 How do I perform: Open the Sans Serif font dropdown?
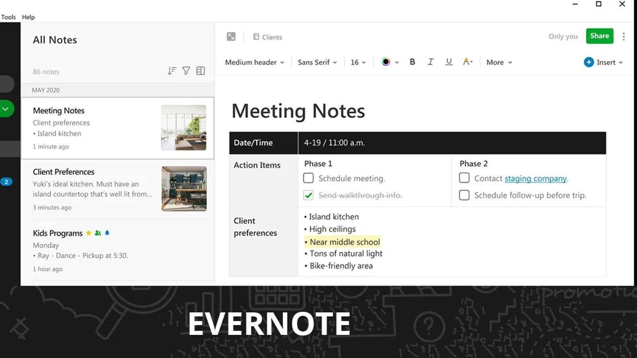pyautogui.click(x=317, y=62)
